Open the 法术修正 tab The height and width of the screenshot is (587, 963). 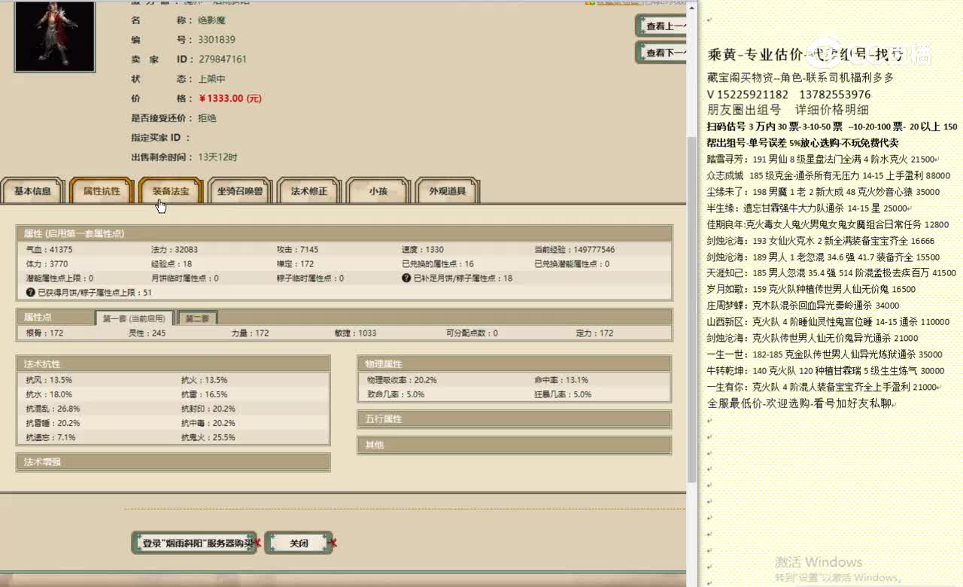point(309,191)
